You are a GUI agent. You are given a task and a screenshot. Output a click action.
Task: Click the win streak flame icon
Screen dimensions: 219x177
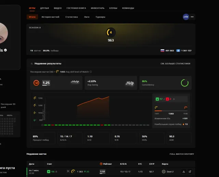tap(183, 124)
